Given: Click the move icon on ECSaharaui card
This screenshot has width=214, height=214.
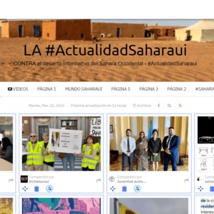Looking at the screenshot, I should (25, 188).
